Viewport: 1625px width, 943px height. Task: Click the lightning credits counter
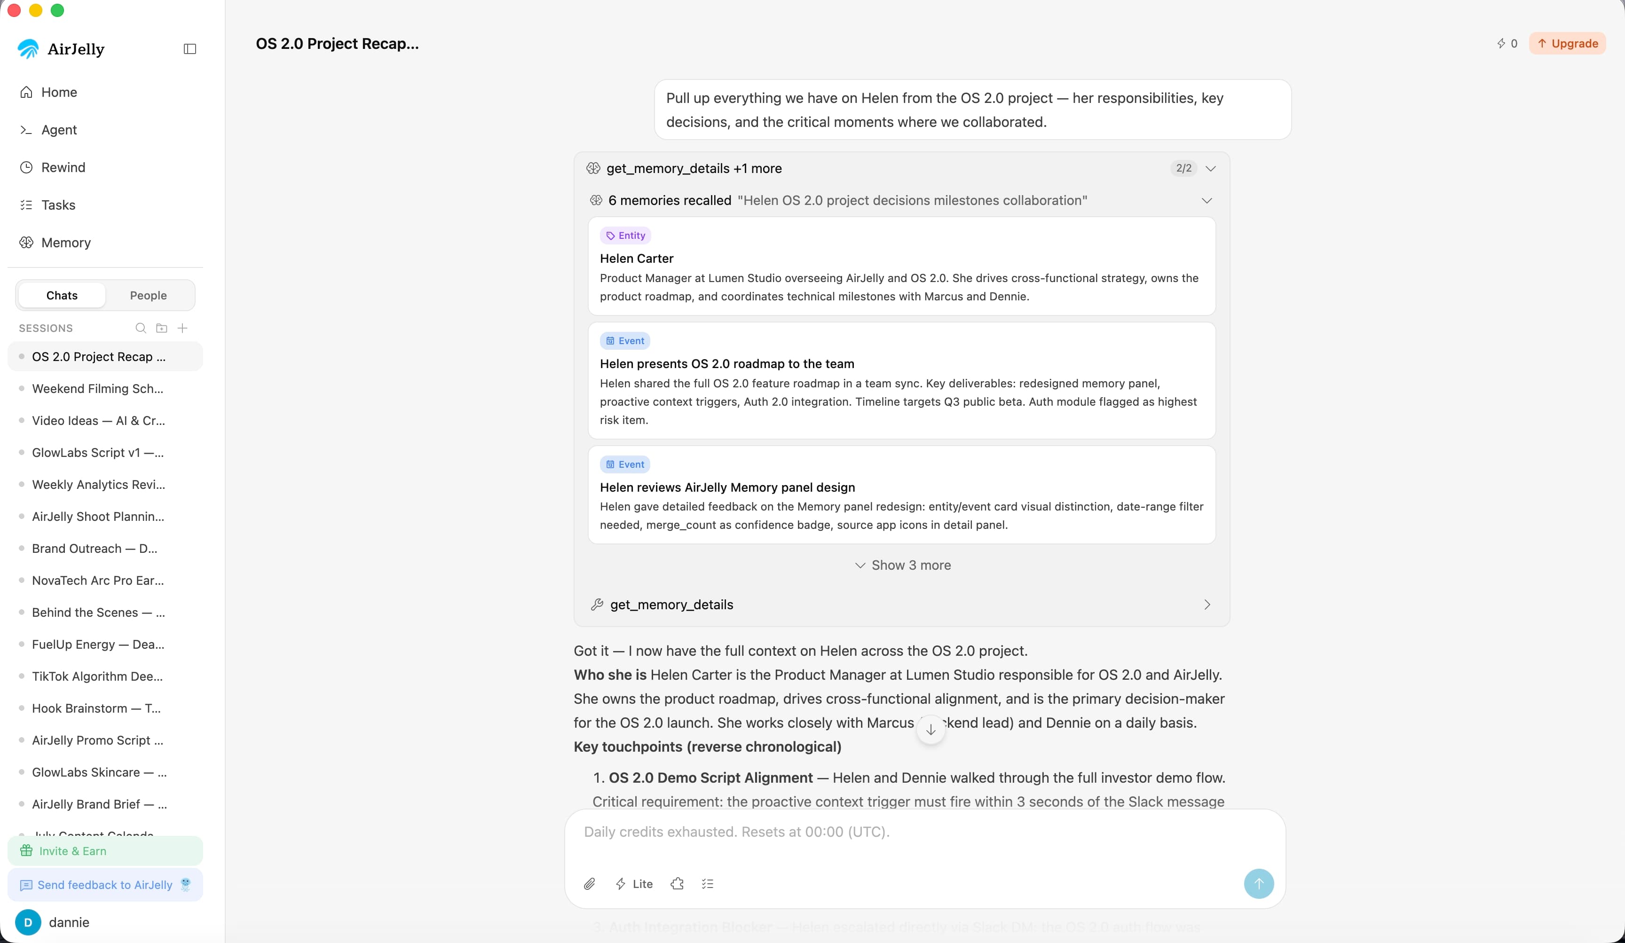tap(1507, 43)
